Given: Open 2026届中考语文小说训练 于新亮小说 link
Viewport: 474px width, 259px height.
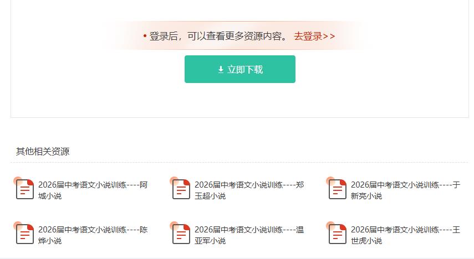Looking at the screenshot, I should 405,190.
